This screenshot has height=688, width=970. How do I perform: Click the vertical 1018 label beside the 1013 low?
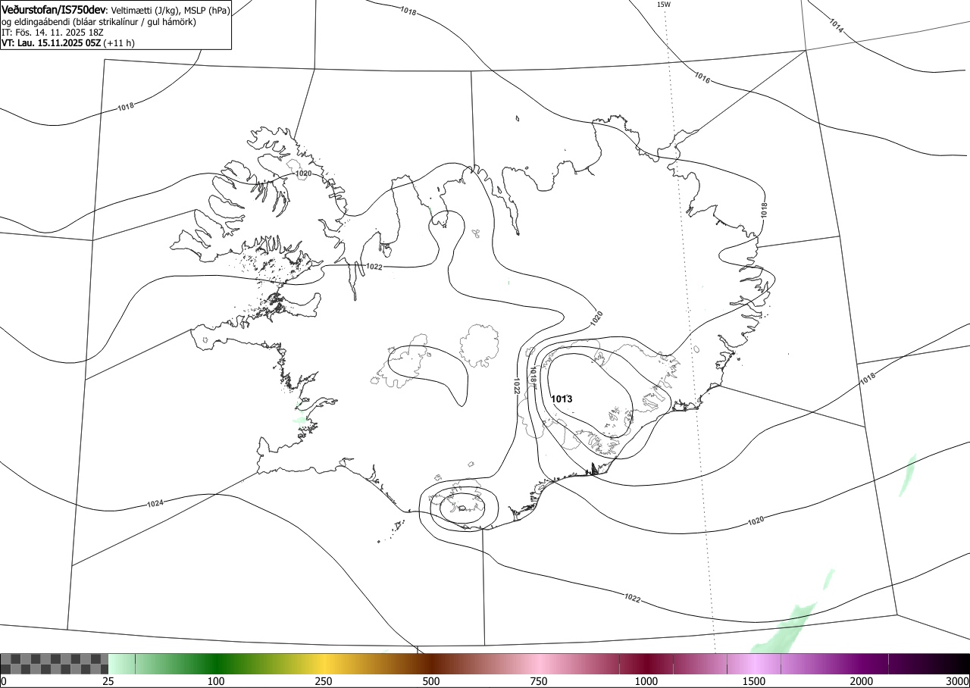(533, 374)
